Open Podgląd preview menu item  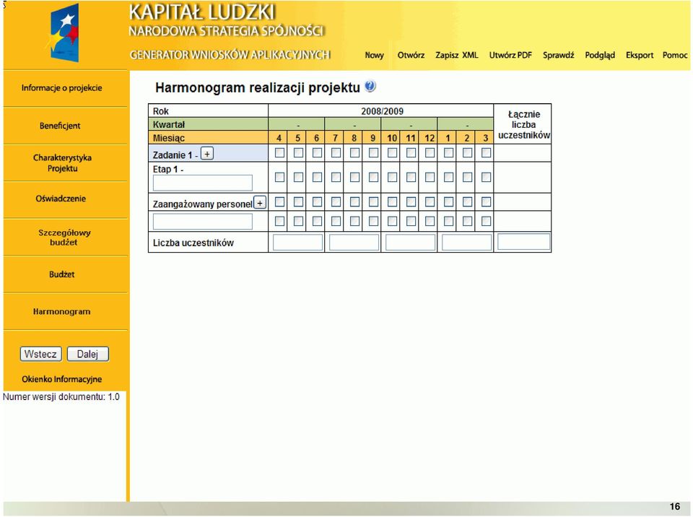(x=600, y=56)
